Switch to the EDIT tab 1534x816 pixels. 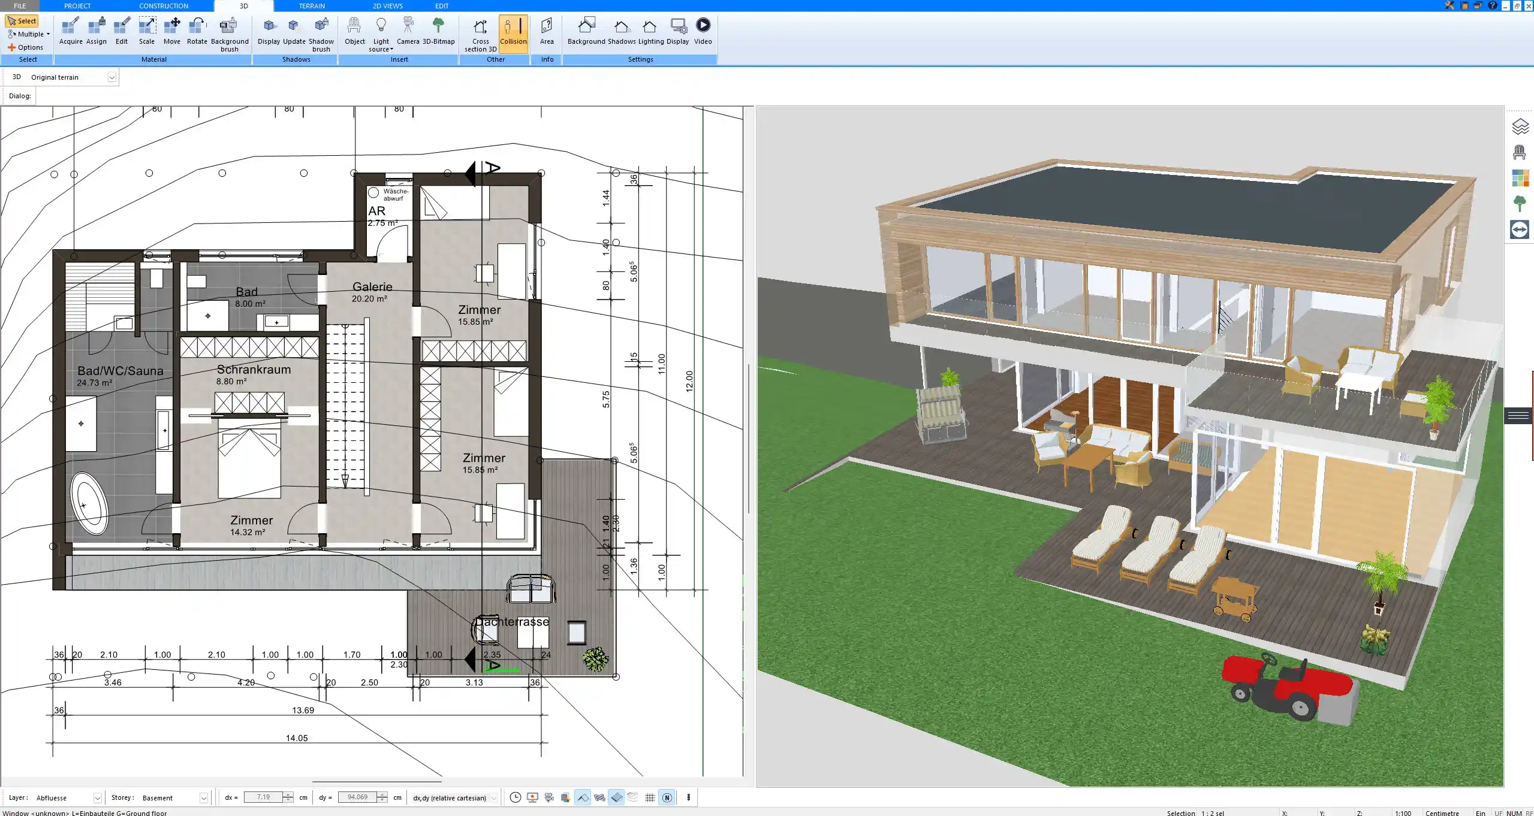[x=442, y=5]
